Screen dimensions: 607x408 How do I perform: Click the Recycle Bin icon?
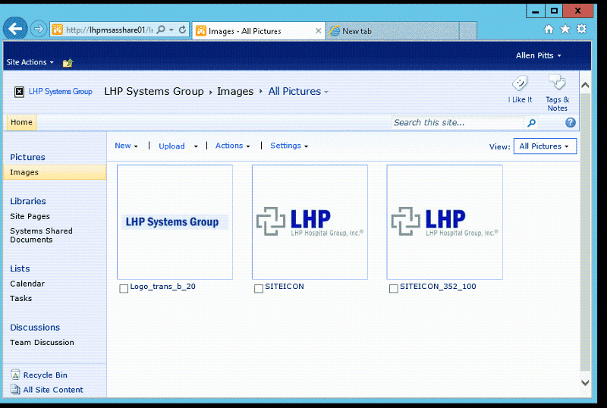point(15,375)
